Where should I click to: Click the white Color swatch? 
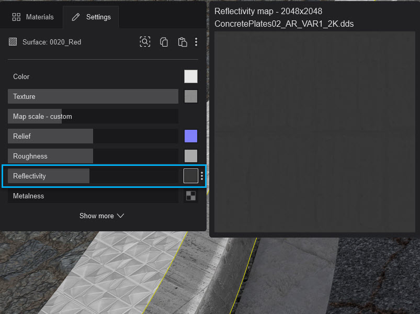[191, 76]
